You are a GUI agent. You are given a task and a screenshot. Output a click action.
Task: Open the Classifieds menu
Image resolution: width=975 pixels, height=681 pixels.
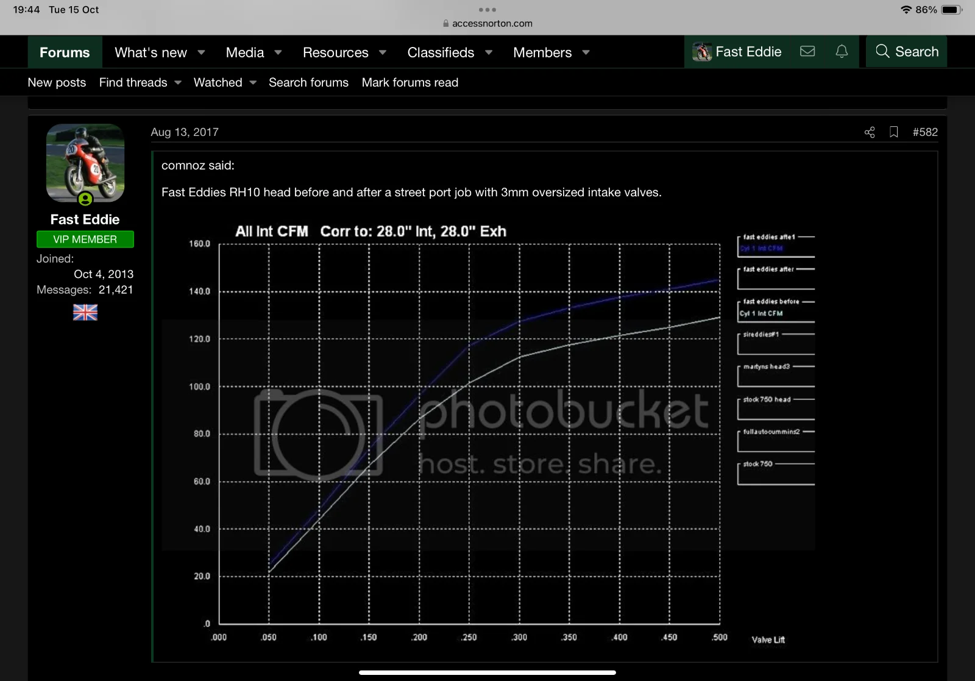tap(441, 52)
